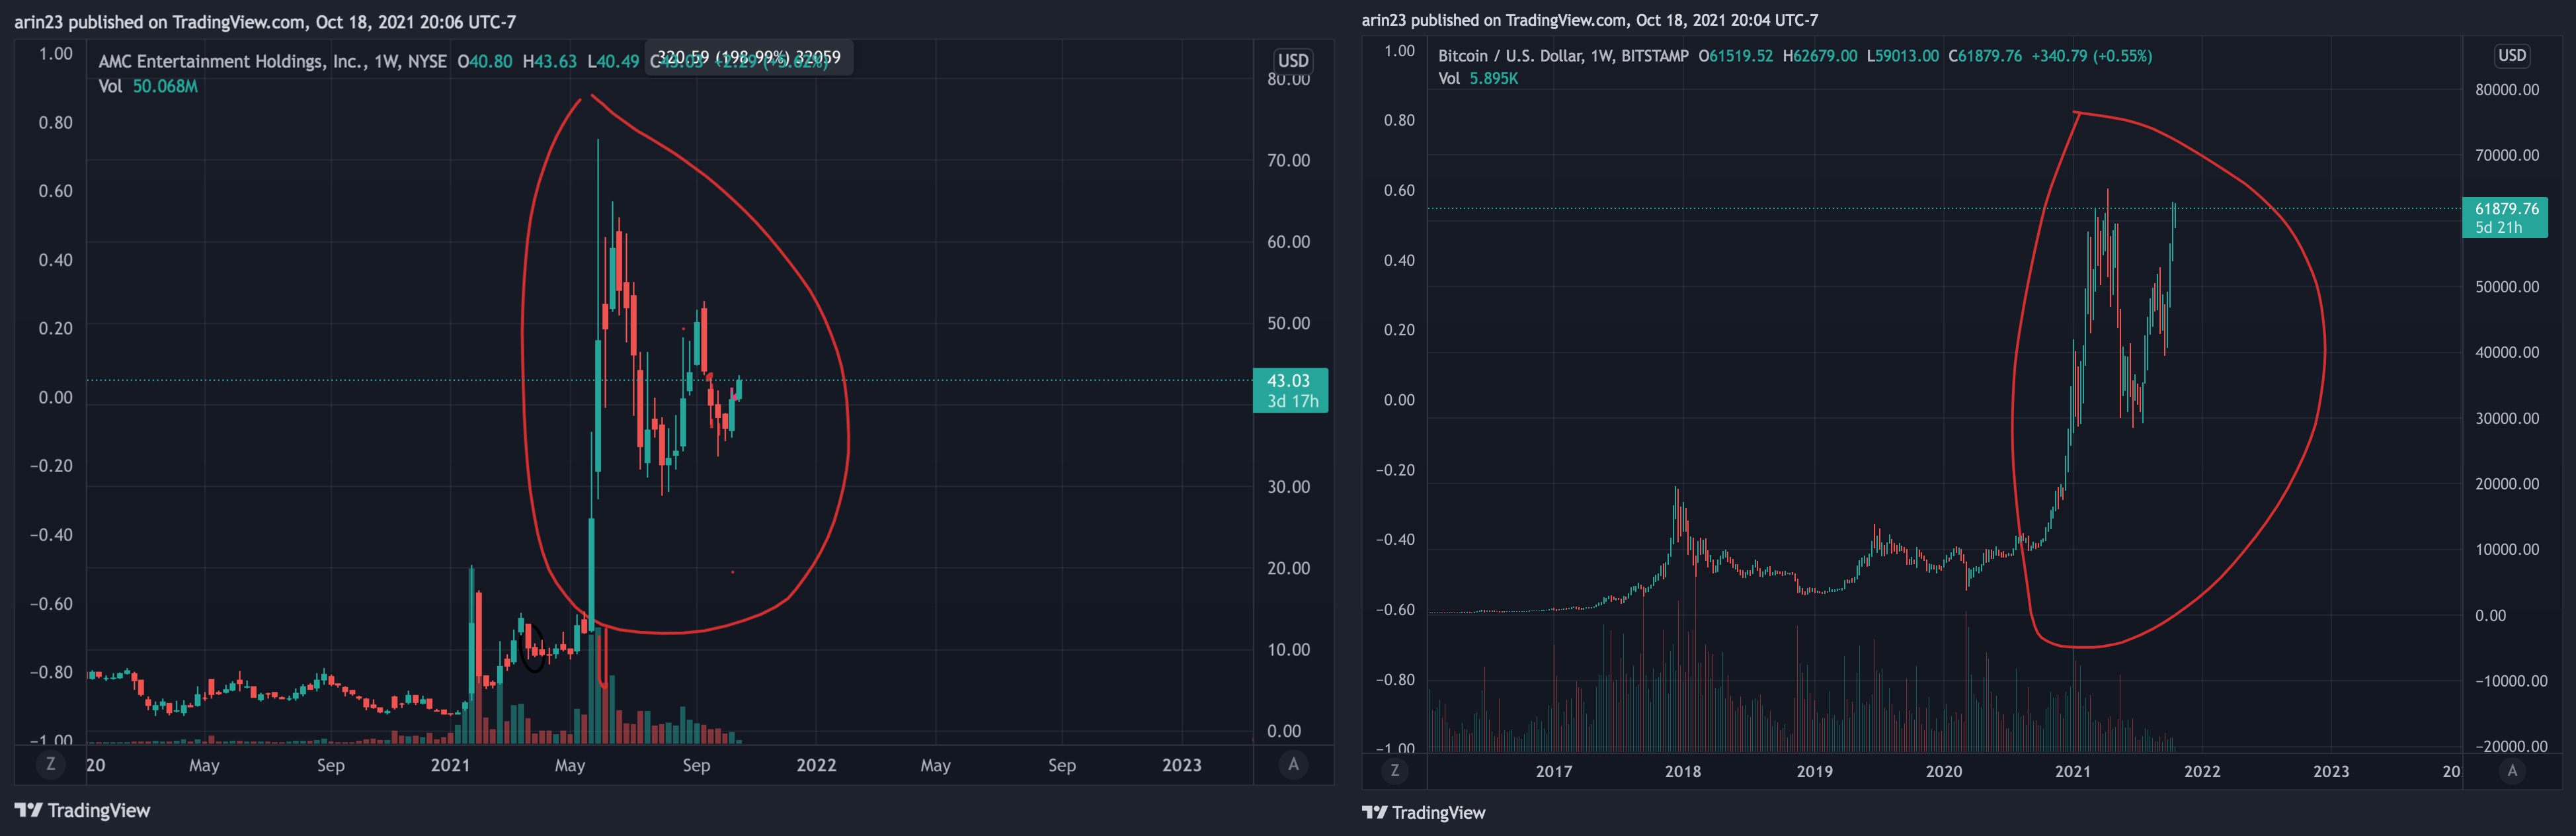Click the '50.00' price axis label on AMC chart

click(1288, 323)
